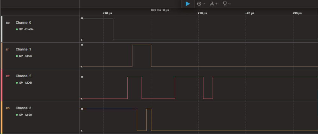Click the green dot beside SPI - Enable
Image resolution: width=318 pixels, height=134 pixels.
pos(17,29)
